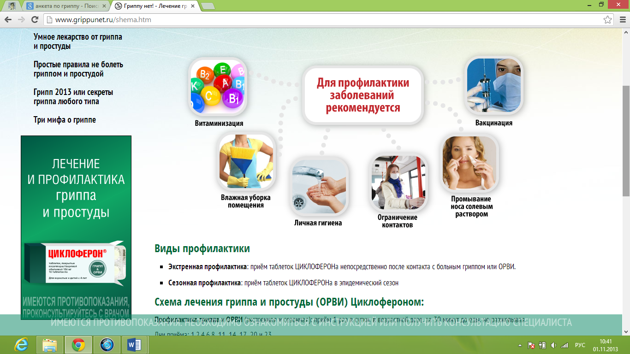Click the 'Ограничение контактов' caption
The width and height of the screenshot is (630, 354).
[x=398, y=221]
